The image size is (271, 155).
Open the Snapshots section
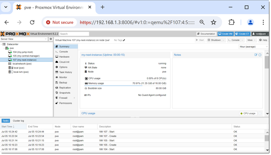pyautogui.click(x=66, y=93)
